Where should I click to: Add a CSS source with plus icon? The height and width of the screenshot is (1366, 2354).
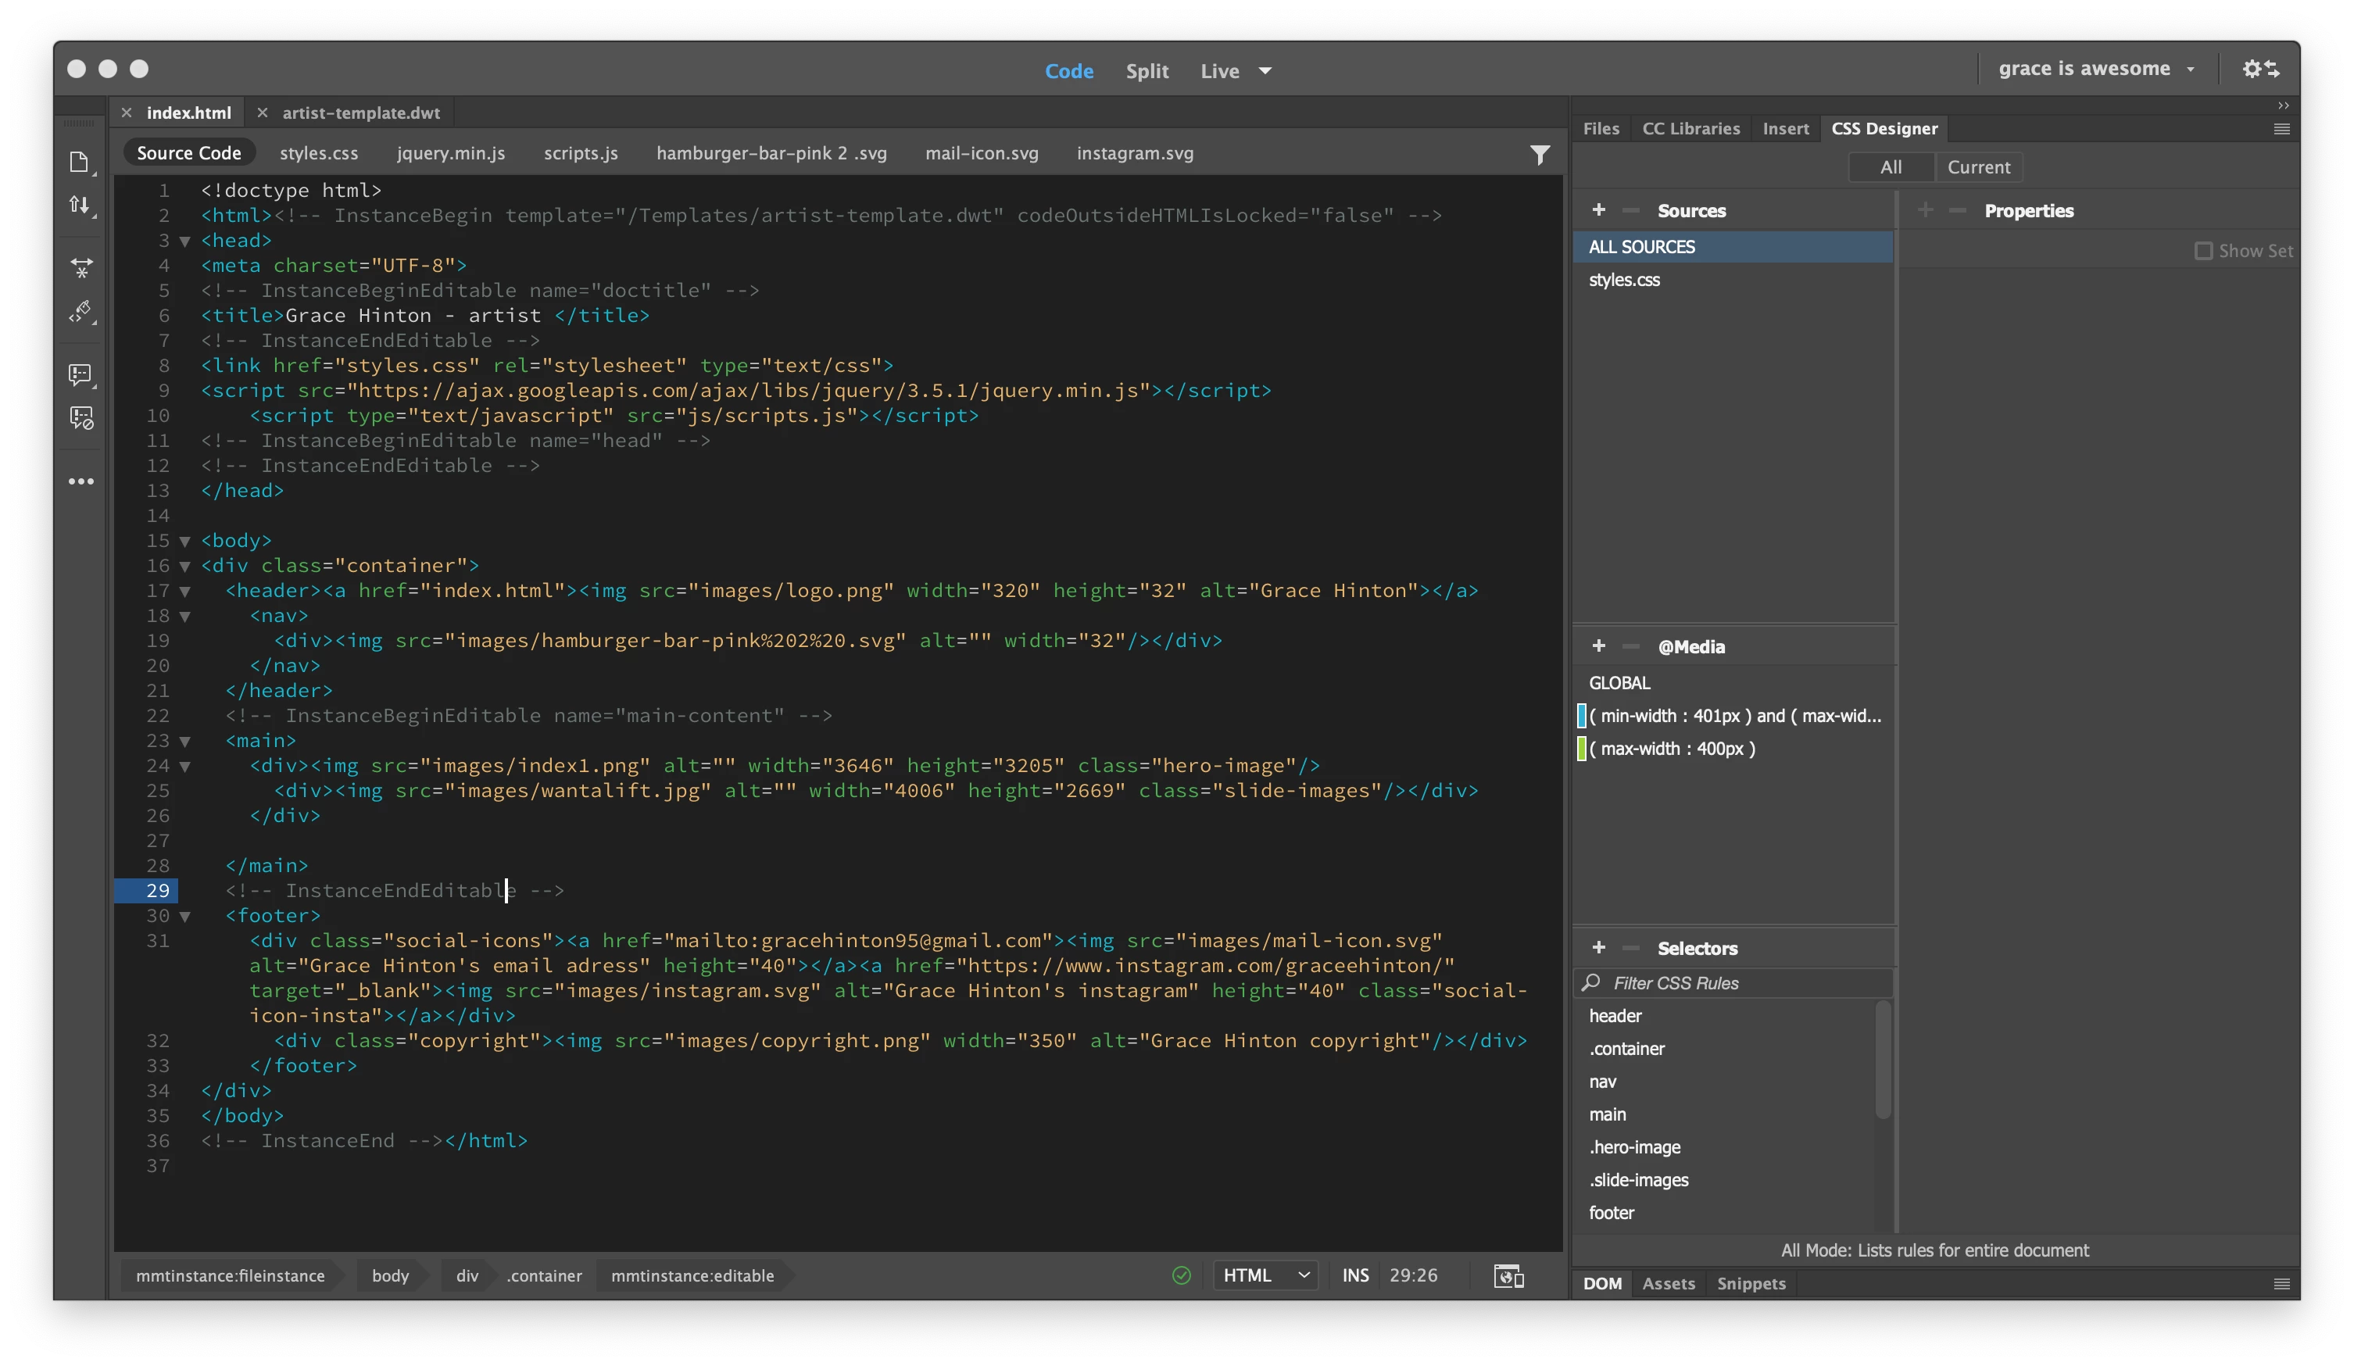coord(1598,210)
